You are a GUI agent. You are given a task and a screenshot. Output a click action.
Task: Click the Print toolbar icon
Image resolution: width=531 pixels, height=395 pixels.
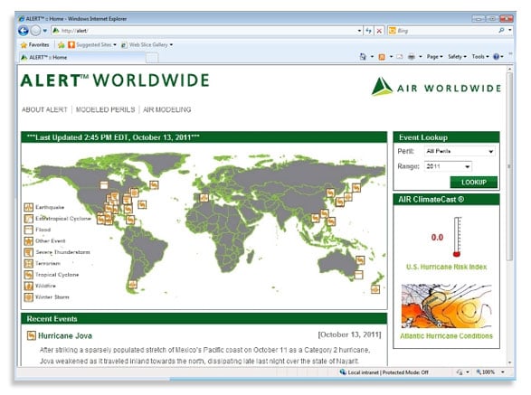(411, 57)
